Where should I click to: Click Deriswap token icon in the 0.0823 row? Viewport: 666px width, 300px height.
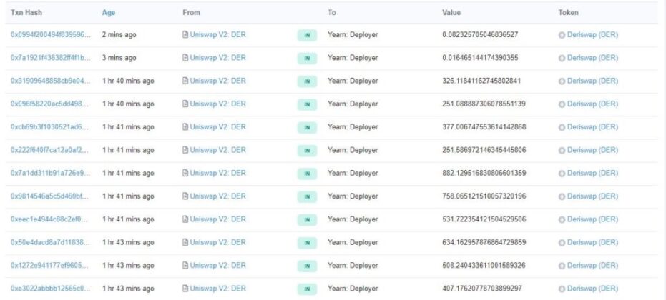coord(562,35)
